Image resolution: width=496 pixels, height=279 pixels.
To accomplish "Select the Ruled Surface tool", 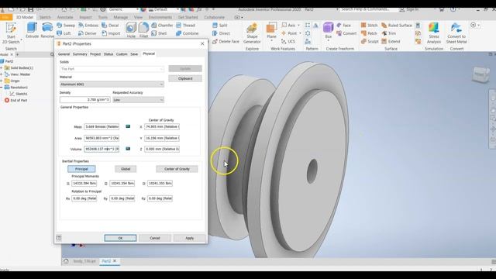I will tap(397, 25).
